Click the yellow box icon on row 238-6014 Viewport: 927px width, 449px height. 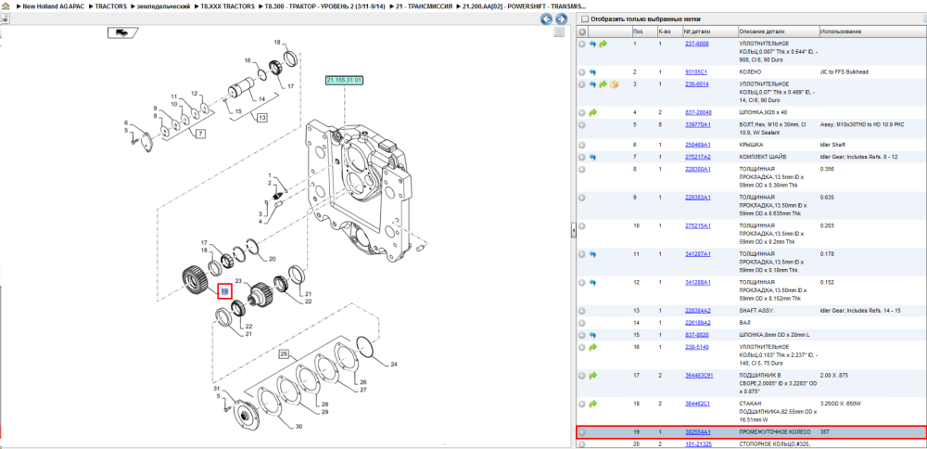coord(614,84)
